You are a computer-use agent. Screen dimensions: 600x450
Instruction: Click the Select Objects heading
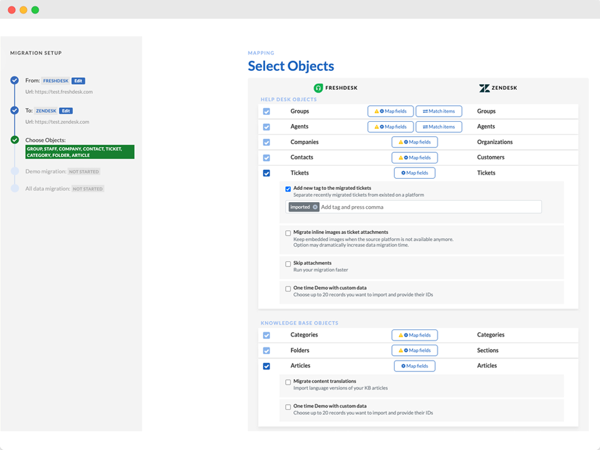[x=291, y=66]
